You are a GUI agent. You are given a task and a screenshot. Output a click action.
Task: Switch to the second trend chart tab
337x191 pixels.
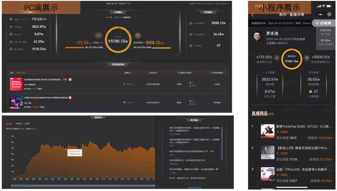click(18, 124)
